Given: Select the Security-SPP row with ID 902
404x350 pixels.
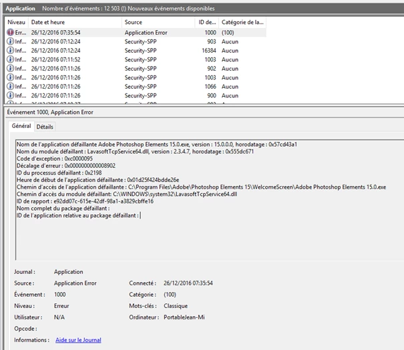Looking at the screenshot, I should [136, 69].
